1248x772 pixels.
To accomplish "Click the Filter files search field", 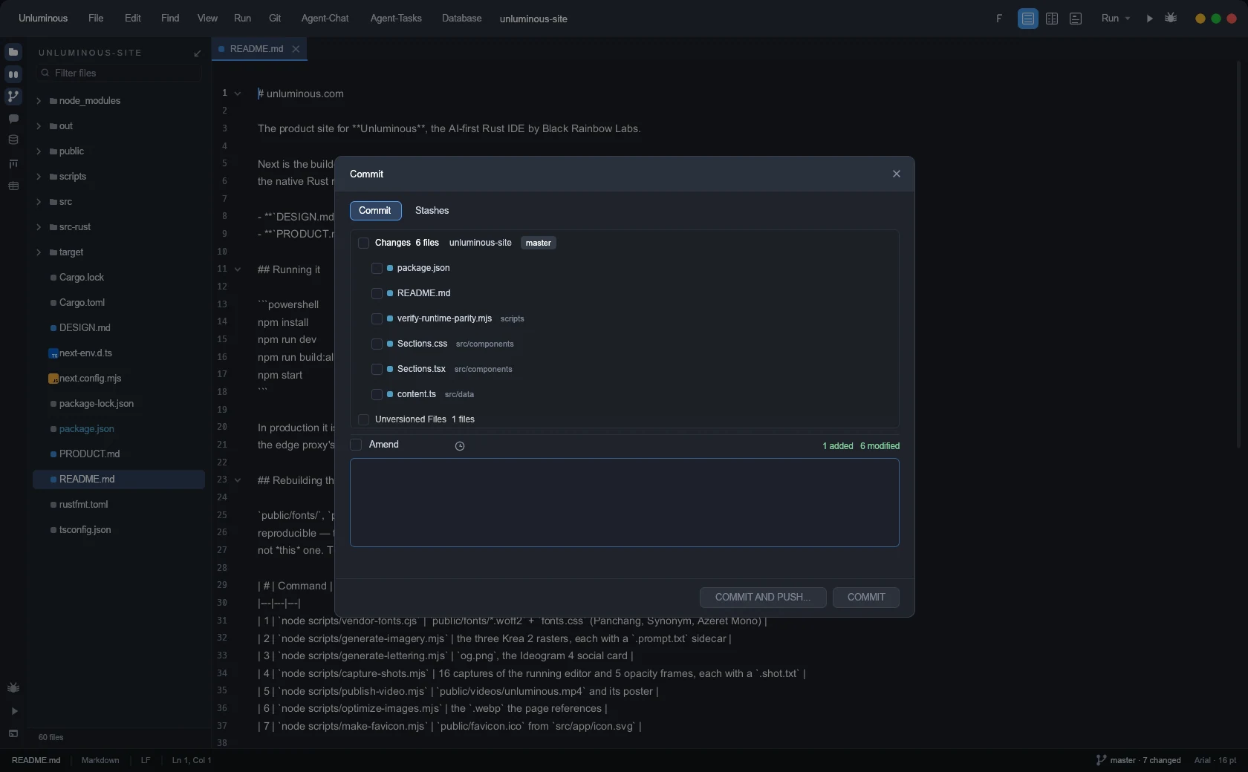I will point(119,73).
